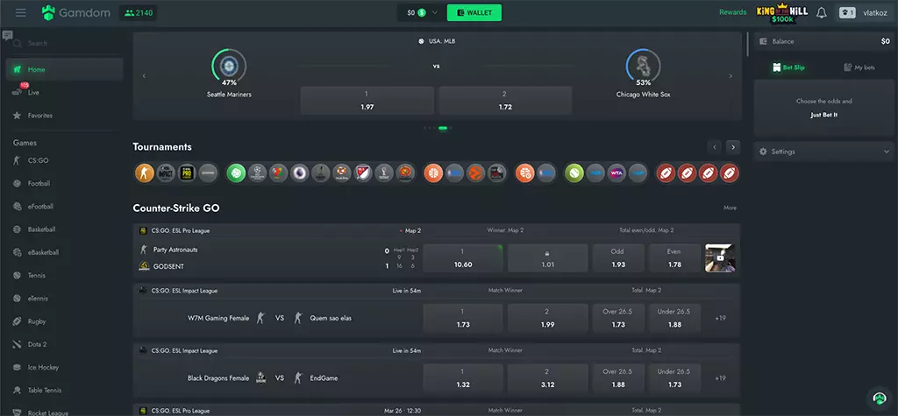The image size is (898, 416).
Task: Select Ice Hockey in Games list
Action: click(x=65, y=367)
